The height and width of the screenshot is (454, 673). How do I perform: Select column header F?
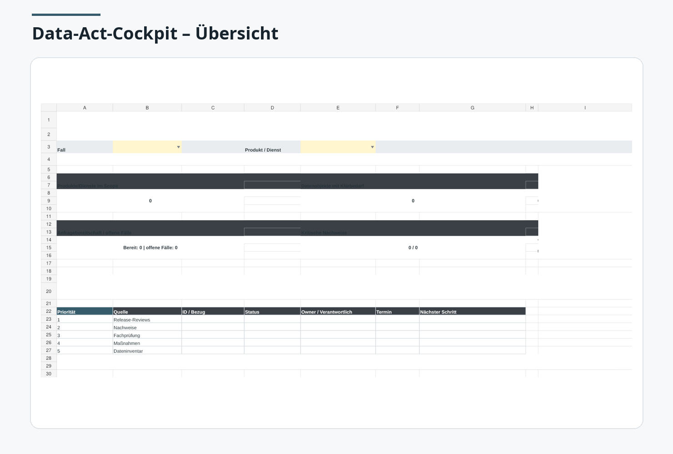coord(397,108)
